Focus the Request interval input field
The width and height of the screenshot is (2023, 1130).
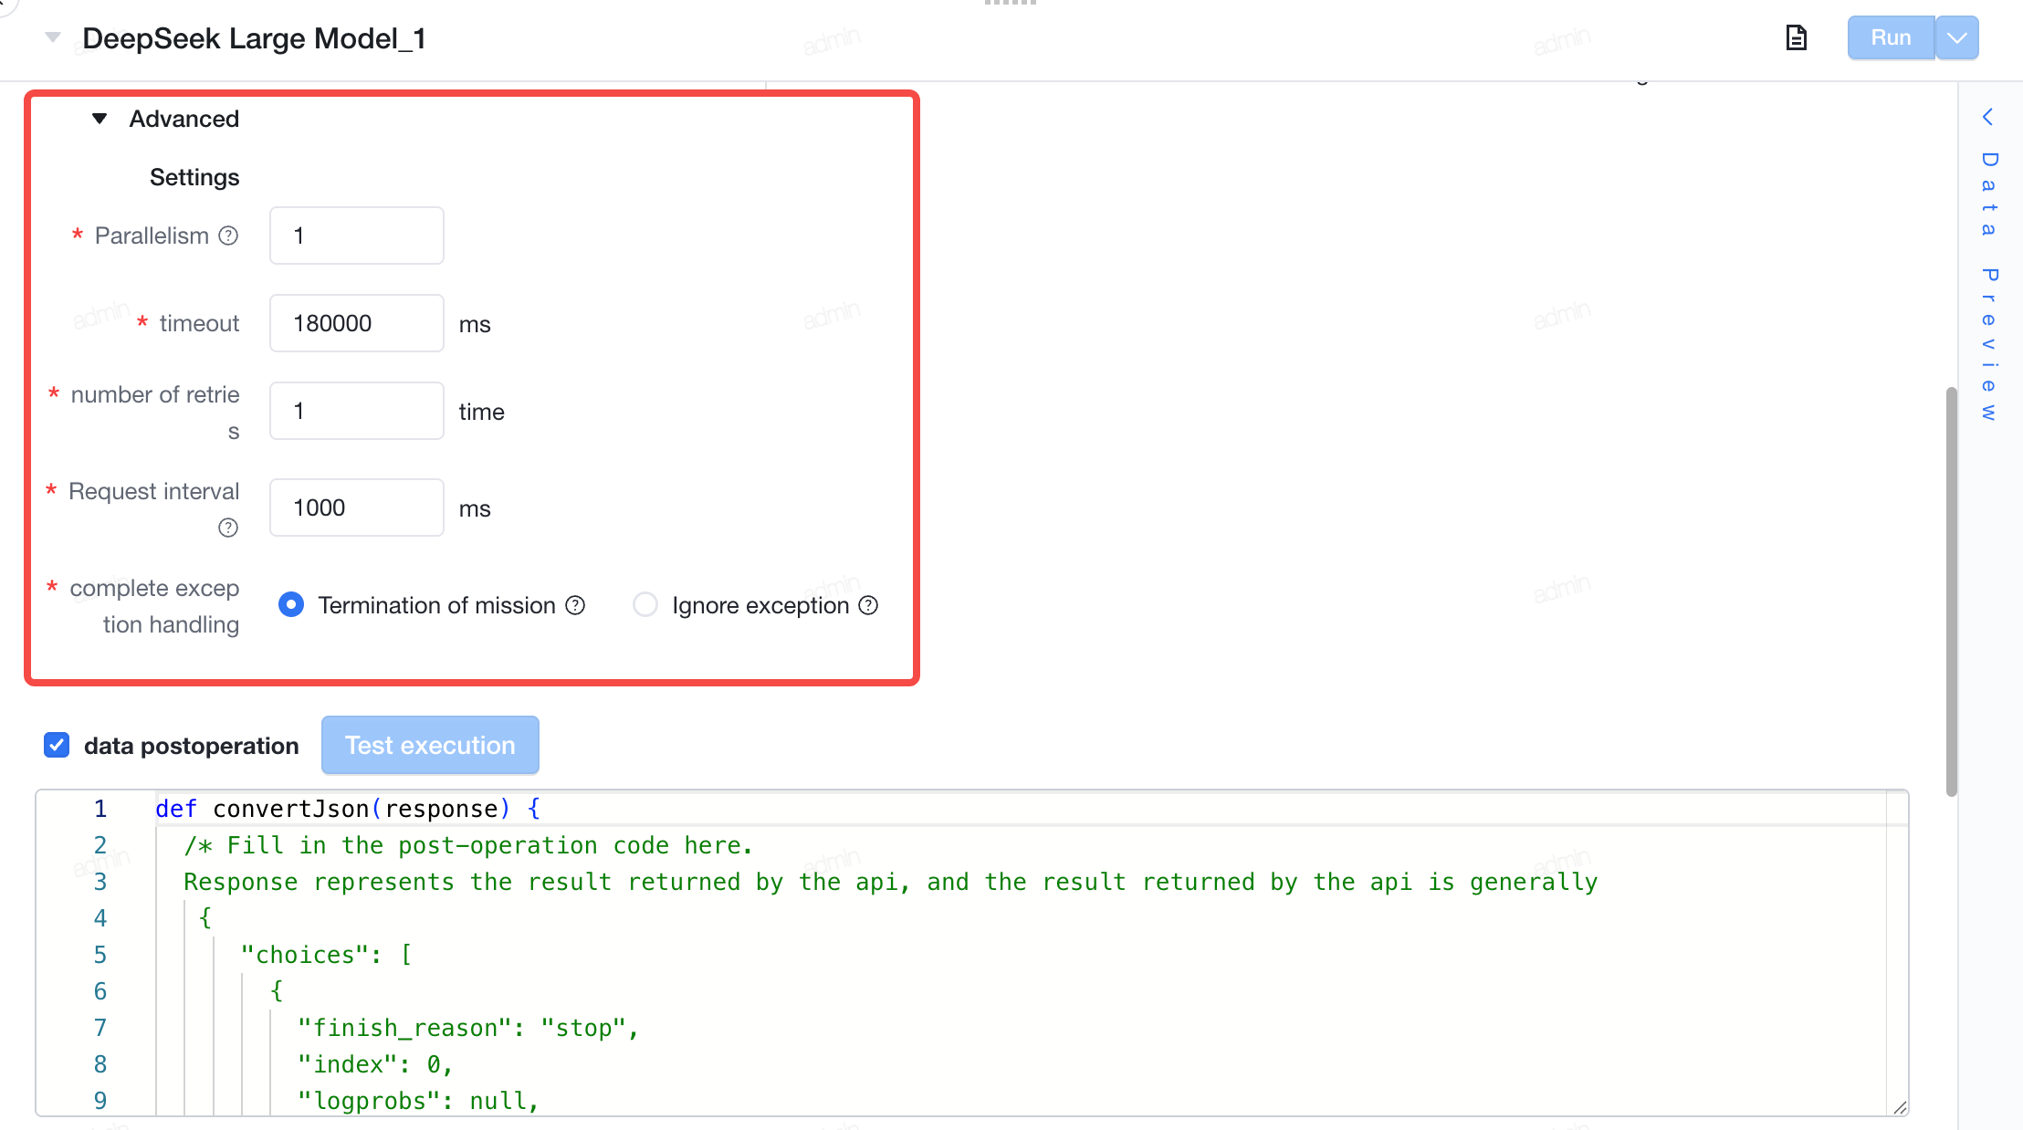point(357,507)
